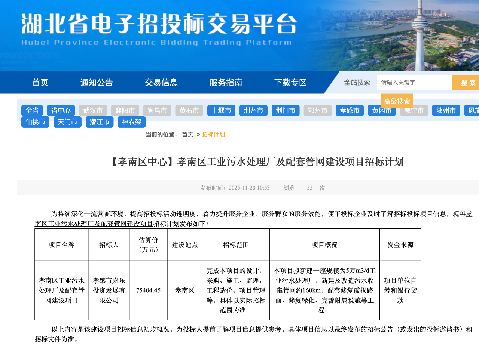Select the 省中心 region filter
Viewport: 479px width, 345px height.
click(61, 111)
